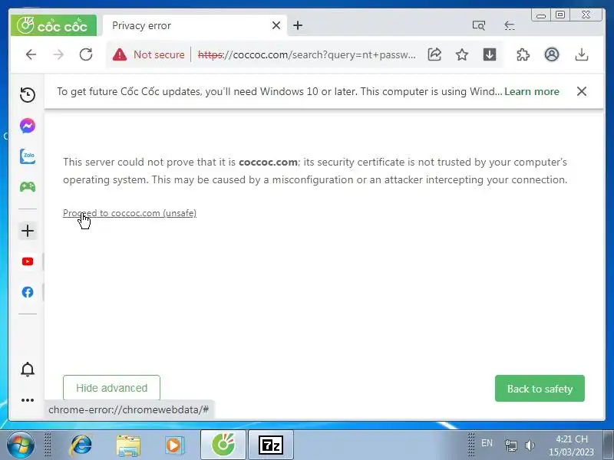Click Hide advanced button
Viewport: 614px width, 460px height.
(x=111, y=388)
